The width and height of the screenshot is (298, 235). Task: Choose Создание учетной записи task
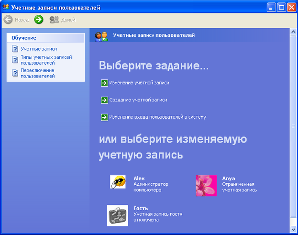138,100
